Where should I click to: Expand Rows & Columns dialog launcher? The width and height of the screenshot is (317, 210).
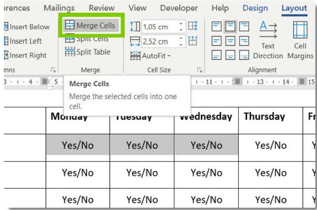pos(53,70)
